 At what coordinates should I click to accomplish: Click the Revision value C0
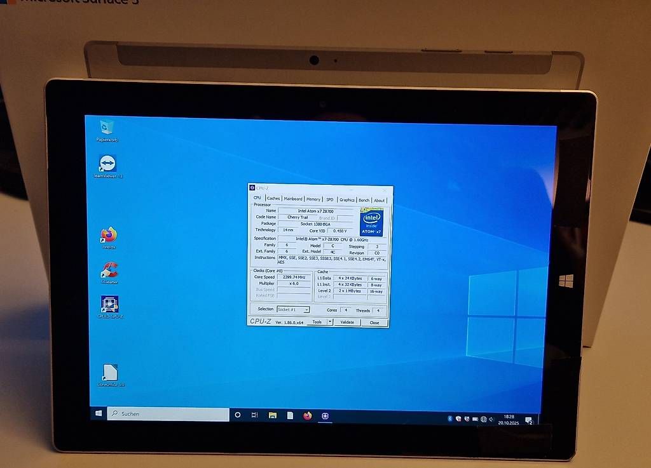(377, 253)
